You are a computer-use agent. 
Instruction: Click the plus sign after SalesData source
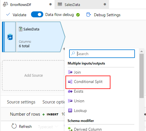pyautogui.click(x=64, y=49)
